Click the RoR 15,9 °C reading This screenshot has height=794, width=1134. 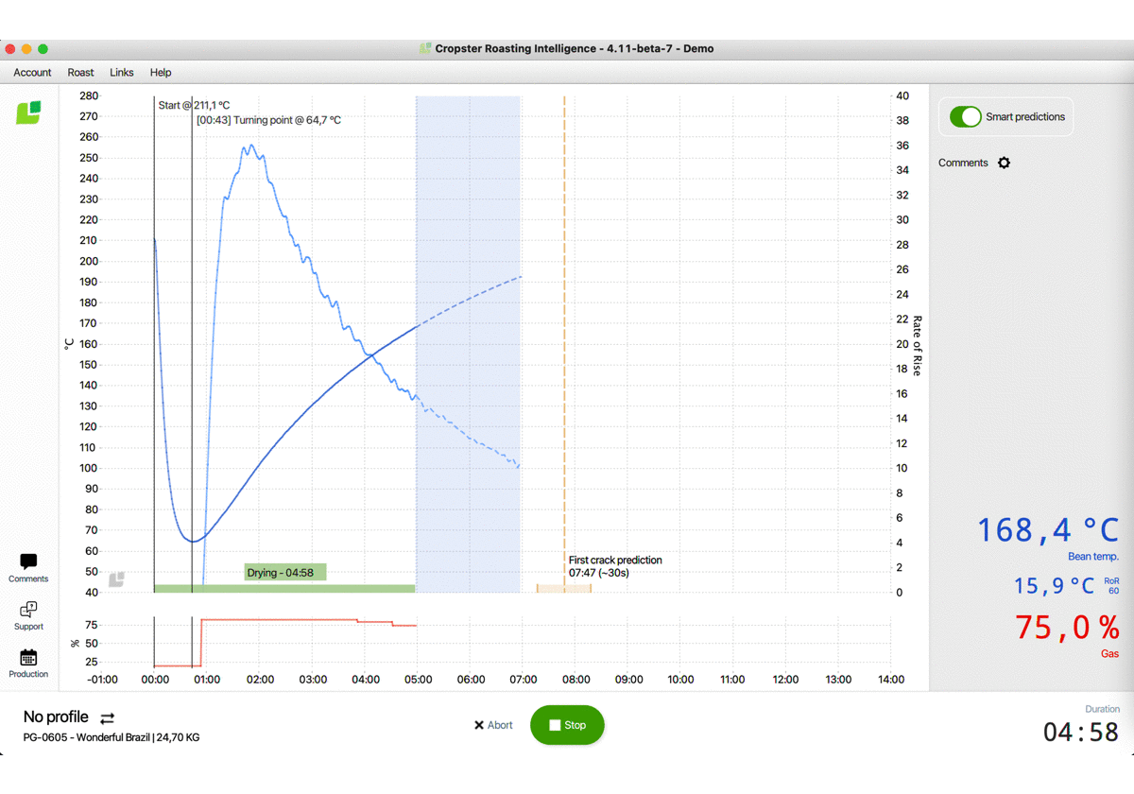point(1054,586)
